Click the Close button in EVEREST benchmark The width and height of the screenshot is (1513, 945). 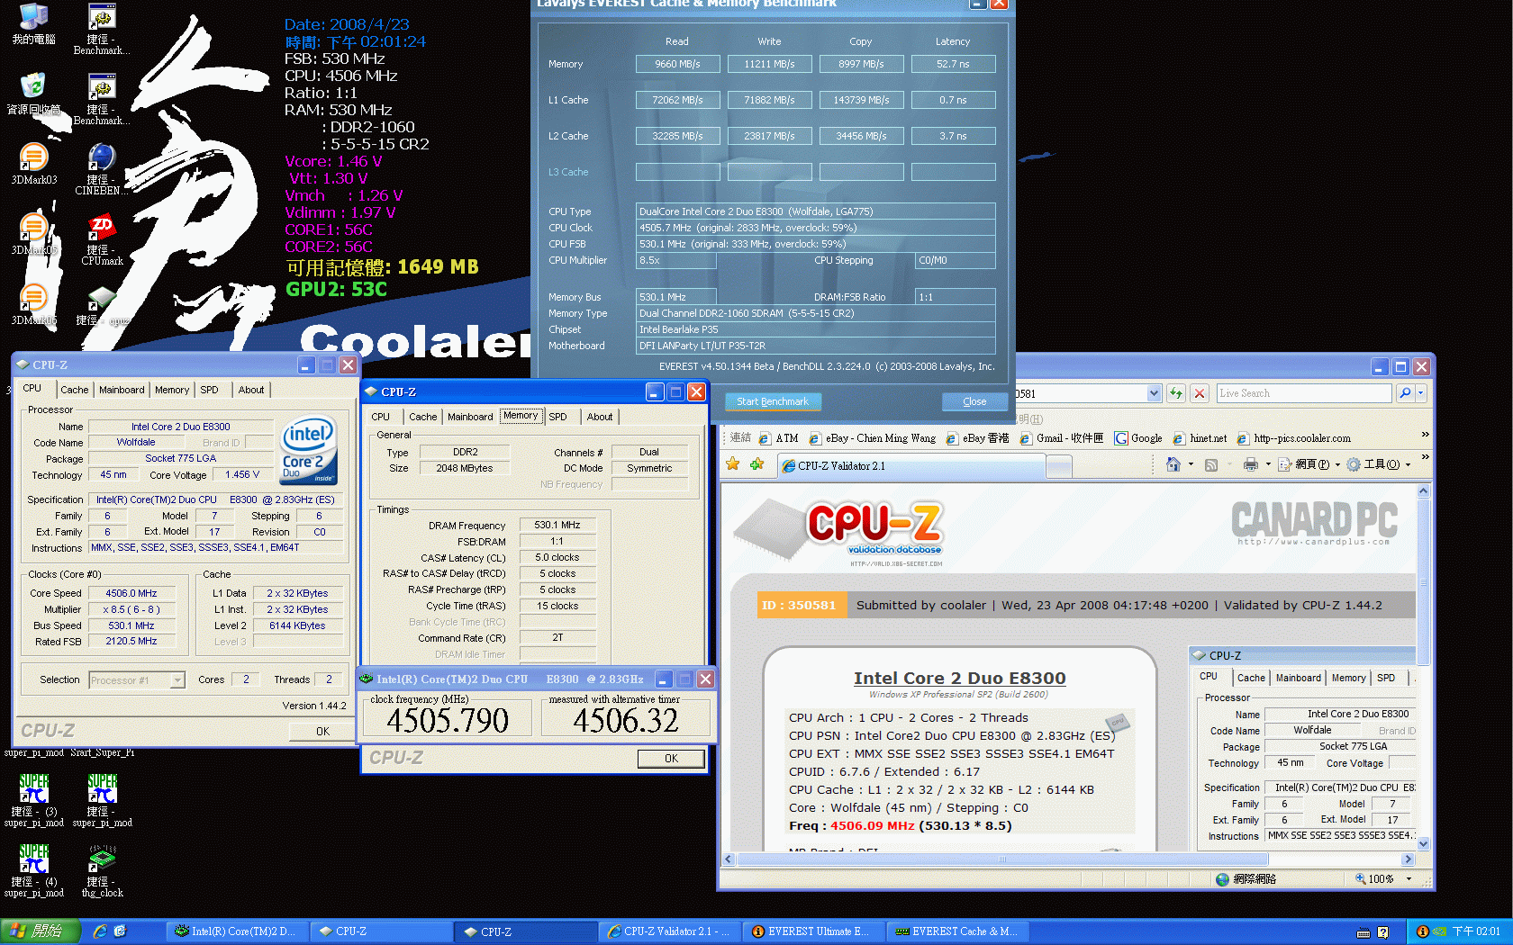(974, 401)
